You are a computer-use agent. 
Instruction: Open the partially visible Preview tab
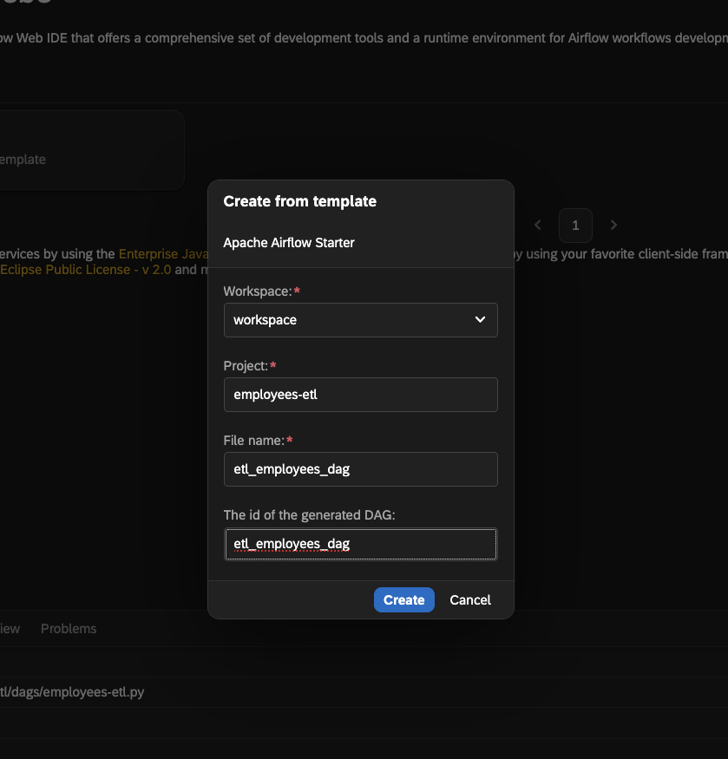pos(10,628)
